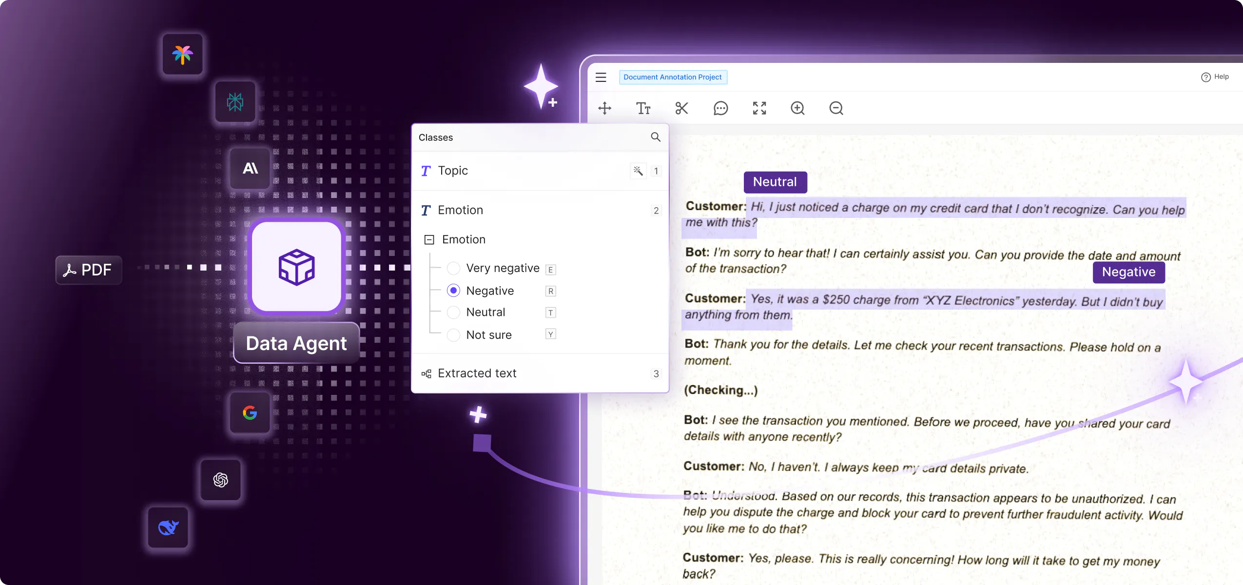1243x585 pixels.
Task: Select the text annotation tool
Action: pyautogui.click(x=643, y=108)
